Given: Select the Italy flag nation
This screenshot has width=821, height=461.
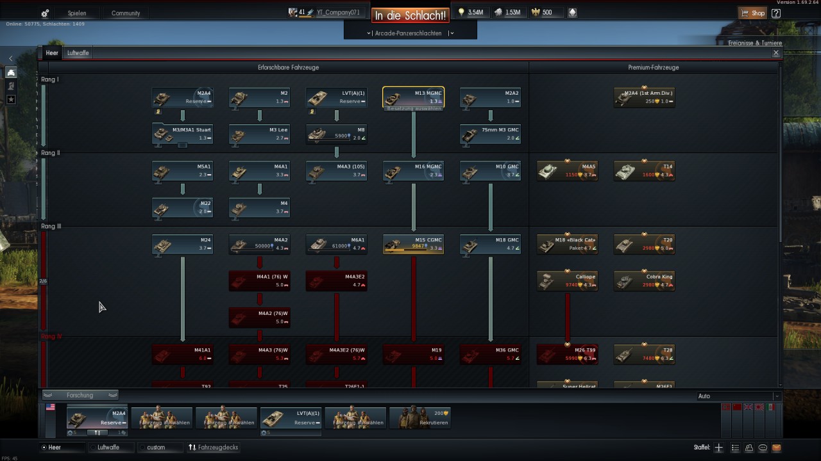Looking at the screenshot, I should (771, 407).
